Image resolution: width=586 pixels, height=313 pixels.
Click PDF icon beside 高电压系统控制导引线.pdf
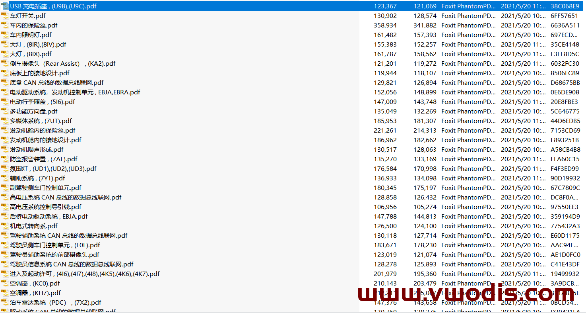(x=5, y=207)
